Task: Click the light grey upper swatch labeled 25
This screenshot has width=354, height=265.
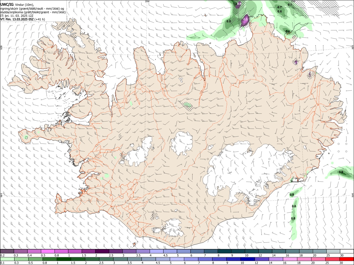Action: pyautogui.click(x=333, y=251)
